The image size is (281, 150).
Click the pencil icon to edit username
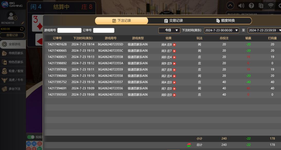tap(23, 23)
